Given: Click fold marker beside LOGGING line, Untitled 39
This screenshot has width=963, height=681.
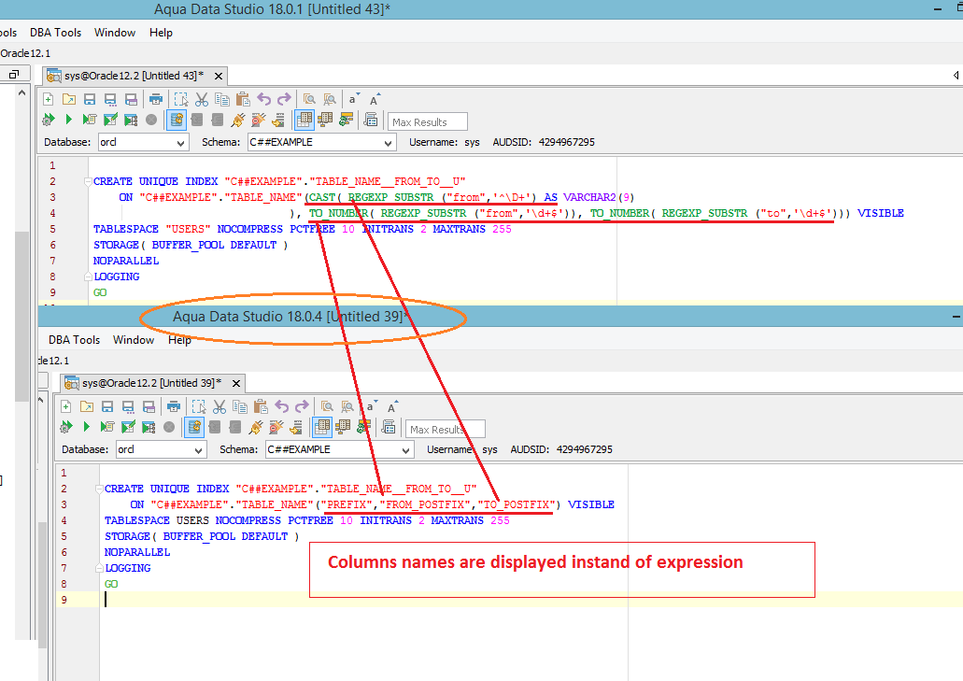Looking at the screenshot, I should [x=99, y=568].
